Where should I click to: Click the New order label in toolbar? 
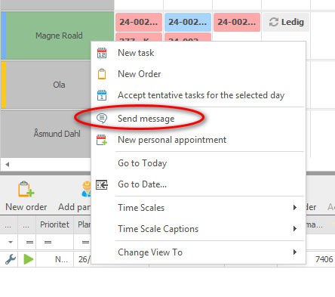[26, 207]
